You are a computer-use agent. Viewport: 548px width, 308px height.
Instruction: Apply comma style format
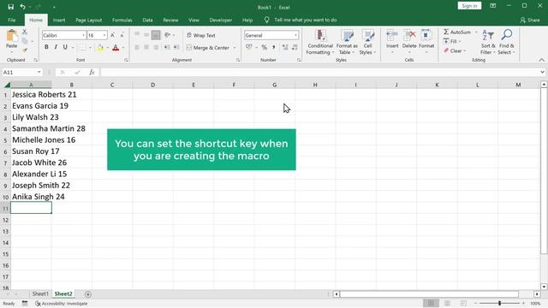click(x=274, y=47)
